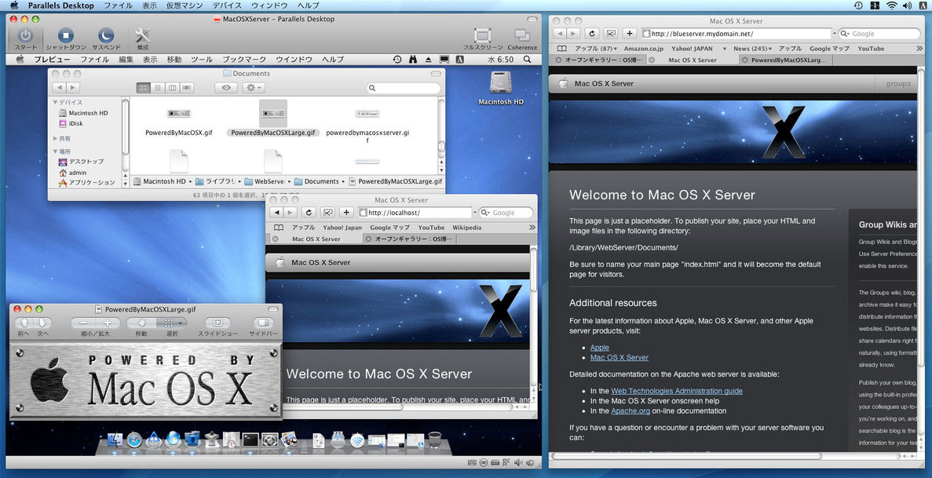932x478 pixels.
Task: Select the Move hand tool in Preview
Action: pos(141,323)
